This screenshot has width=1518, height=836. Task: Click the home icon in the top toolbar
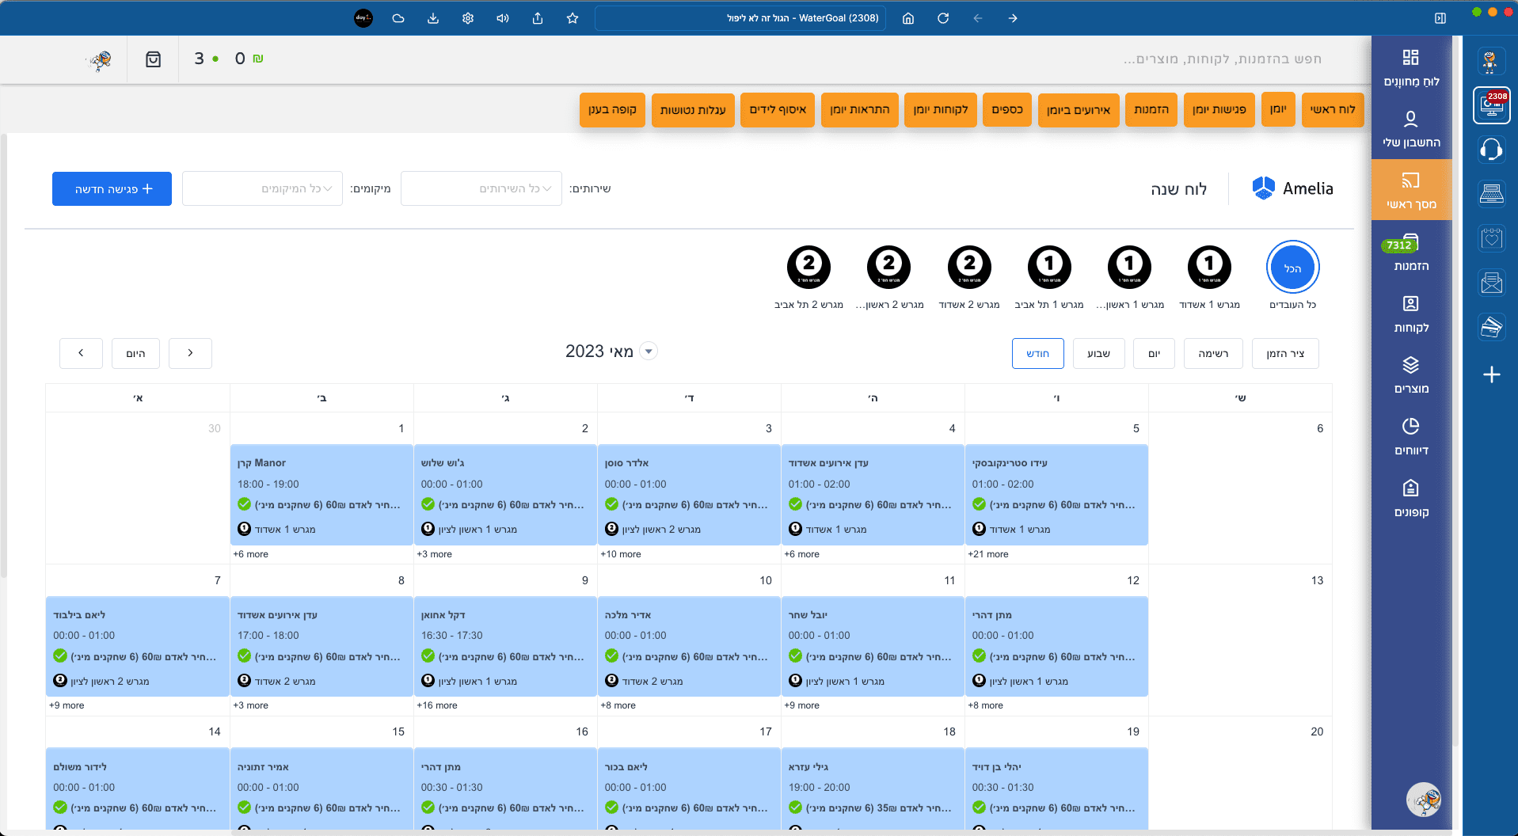(x=908, y=18)
